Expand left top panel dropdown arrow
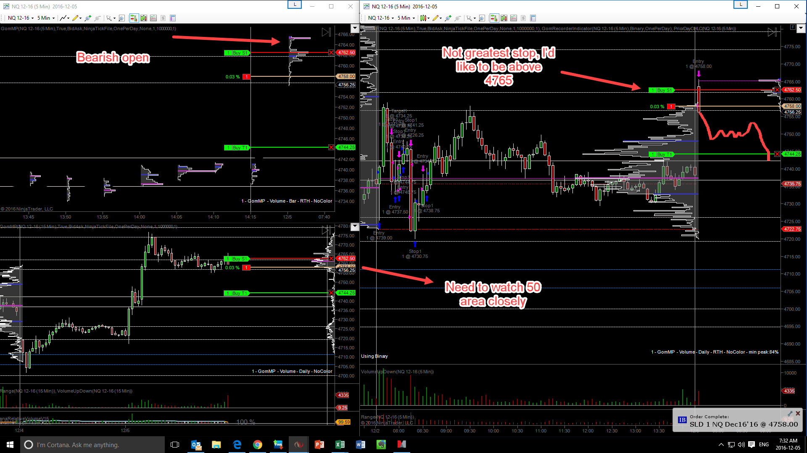Viewport: 807px width, 453px height. pyautogui.click(x=355, y=29)
